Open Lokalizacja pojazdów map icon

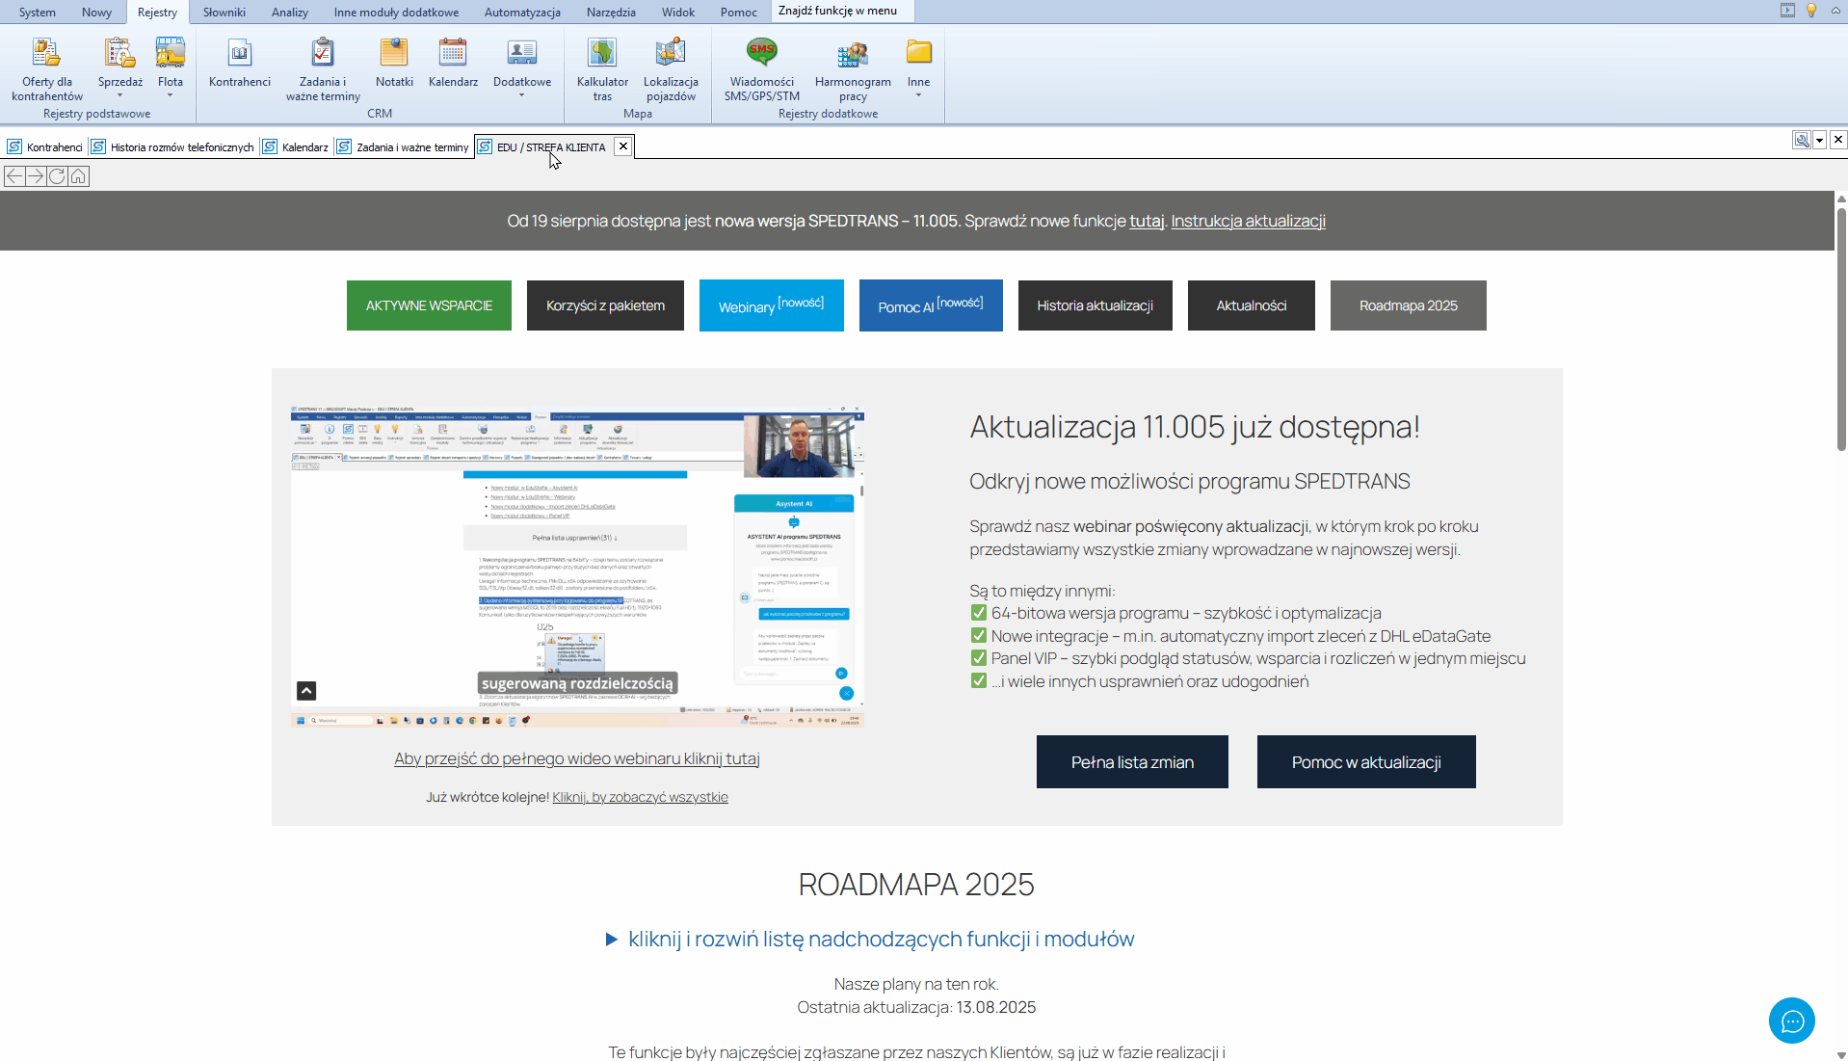pos(671,67)
